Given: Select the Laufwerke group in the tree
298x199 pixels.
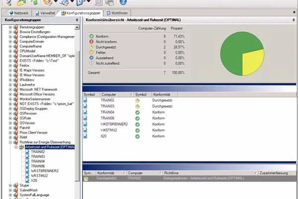Looking at the screenshot, I should pos(27,85).
